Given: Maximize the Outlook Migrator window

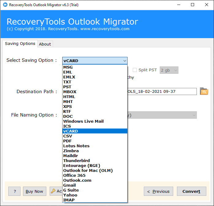Looking at the screenshot, I should coord(193,5).
